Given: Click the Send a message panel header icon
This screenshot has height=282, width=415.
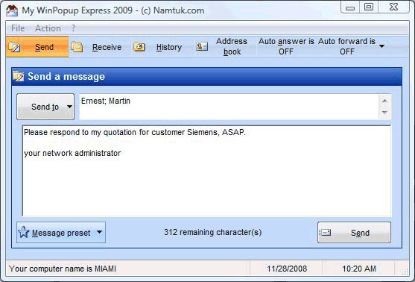Looking at the screenshot, I should [x=19, y=77].
